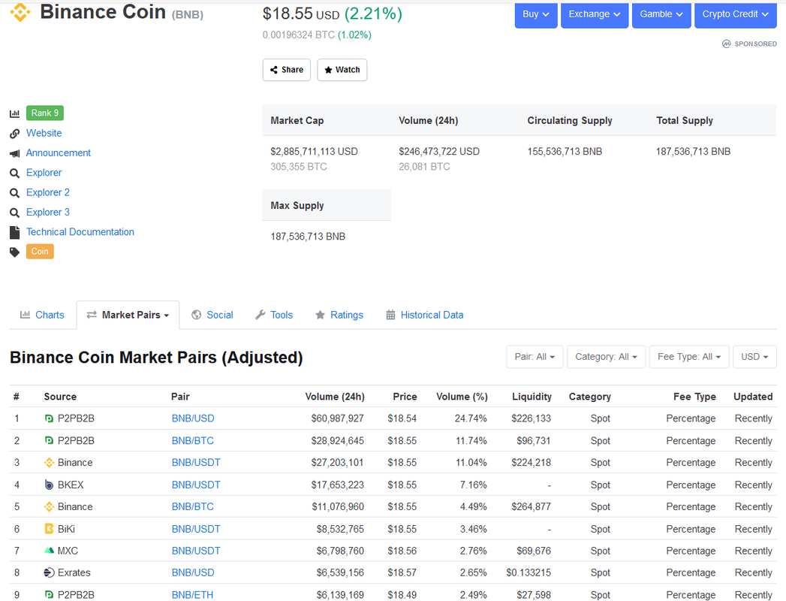This screenshot has width=786, height=601.
Task: Open BNB/USD pair in row 1
Action: [193, 418]
